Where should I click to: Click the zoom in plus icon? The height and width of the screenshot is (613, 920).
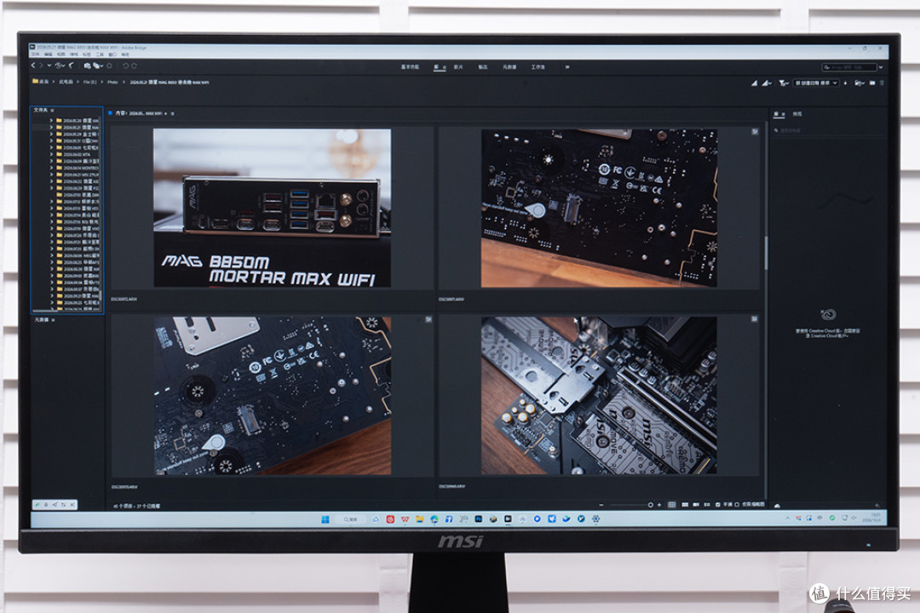[x=659, y=505]
